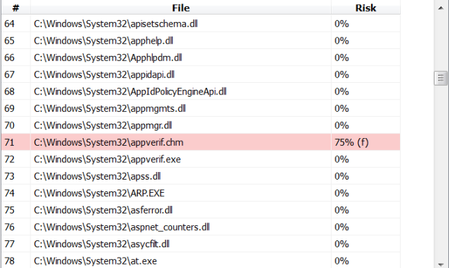
Task: Click the scrollbar down arrow
Action: tap(441, 265)
